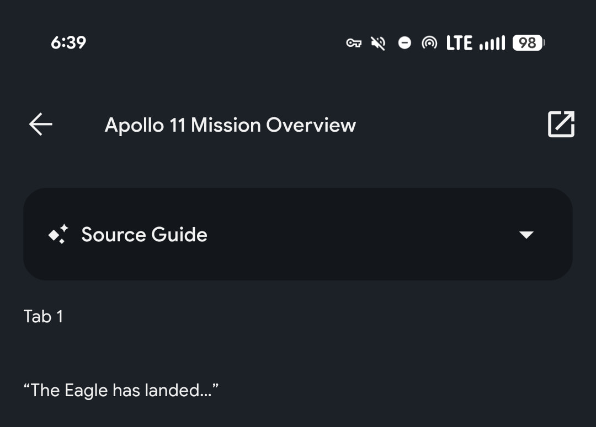Open source in new window icon
The height and width of the screenshot is (427, 596).
pos(561,125)
